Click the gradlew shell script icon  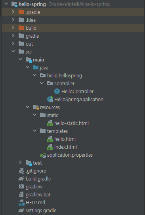(21, 186)
